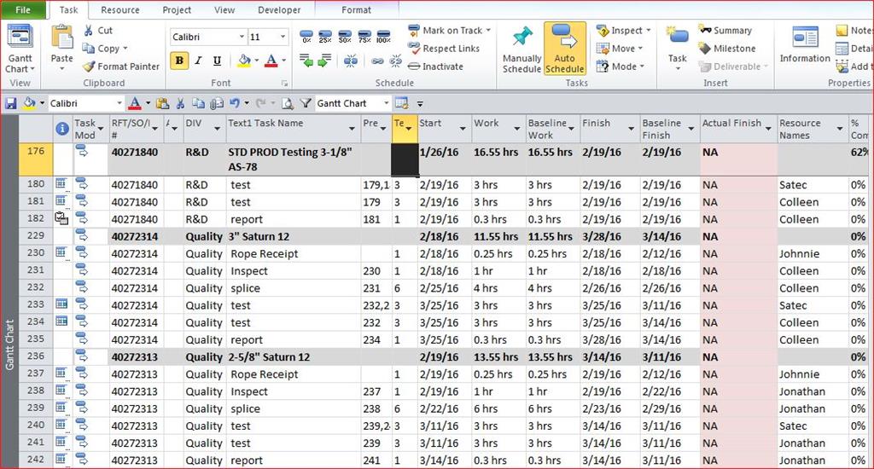Mark task 0% complete

306,37
